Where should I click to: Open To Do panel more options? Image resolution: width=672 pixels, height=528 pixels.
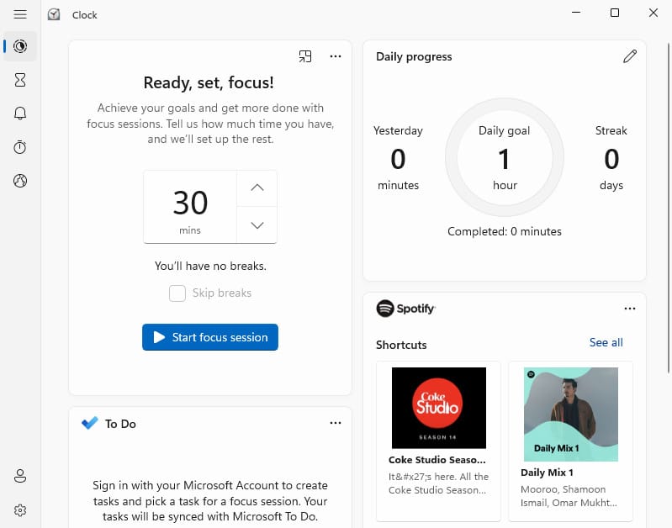tap(336, 423)
